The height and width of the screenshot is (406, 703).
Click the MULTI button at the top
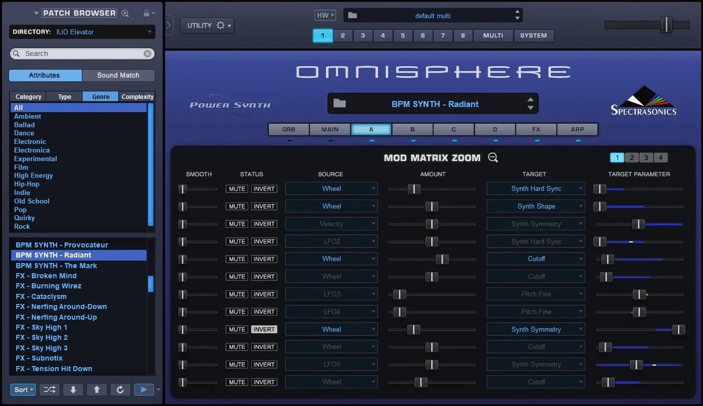493,35
